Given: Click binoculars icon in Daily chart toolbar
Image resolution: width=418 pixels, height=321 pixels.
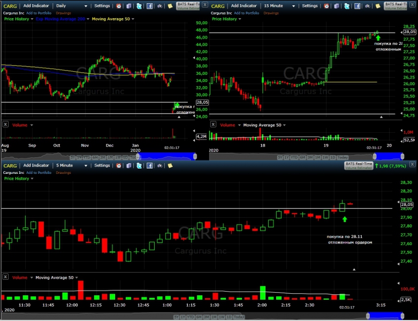Looking at the screenshot, I should (159, 6).
